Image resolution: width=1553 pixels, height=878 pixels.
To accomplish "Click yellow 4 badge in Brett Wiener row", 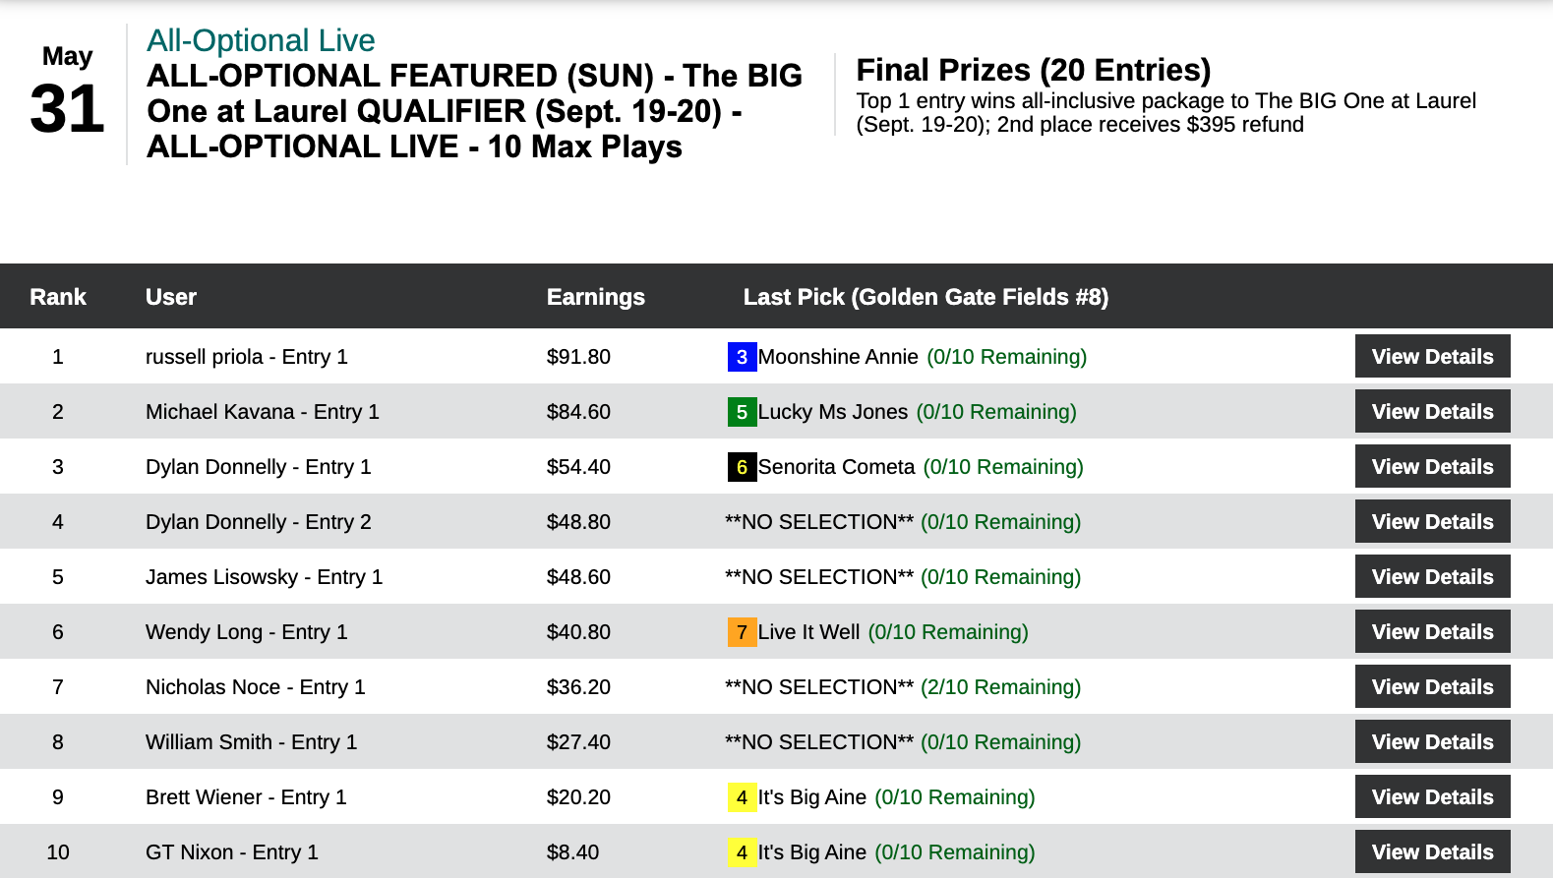I will [x=742, y=797].
